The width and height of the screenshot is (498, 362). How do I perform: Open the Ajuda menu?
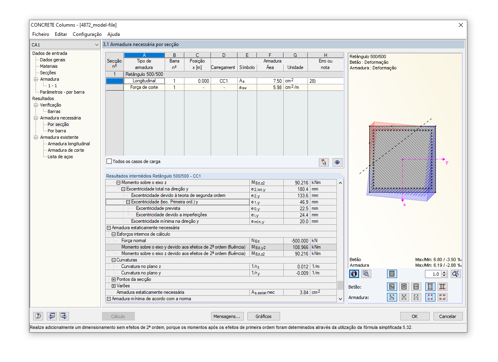click(x=113, y=34)
